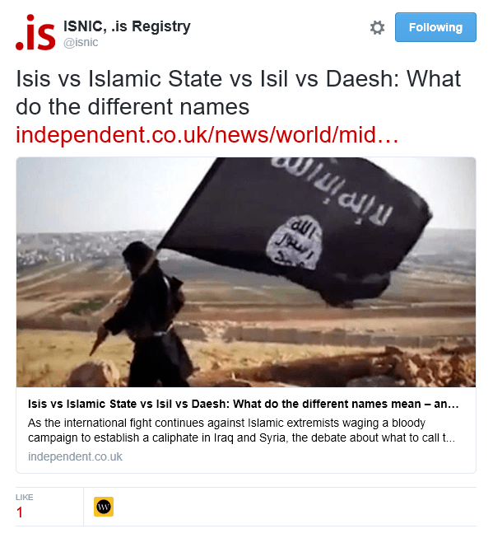
Task: View the LIKE count of 1
Action: [20, 512]
